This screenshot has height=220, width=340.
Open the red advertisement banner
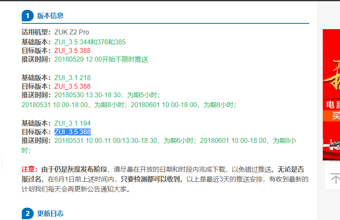pyautogui.click(x=331, y=95)
